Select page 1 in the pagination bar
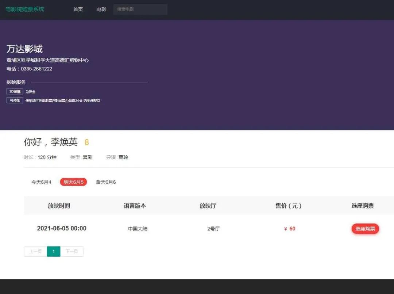Image resolution: width=394 pixels, height=294 pixels. tap(54, 251)
